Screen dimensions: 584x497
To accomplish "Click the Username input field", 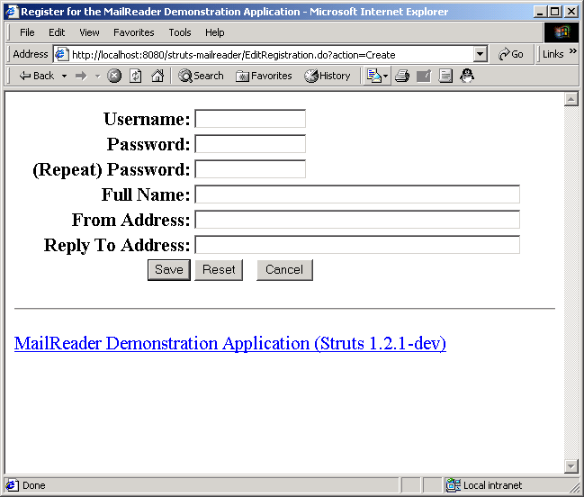I will click(250, 119).
